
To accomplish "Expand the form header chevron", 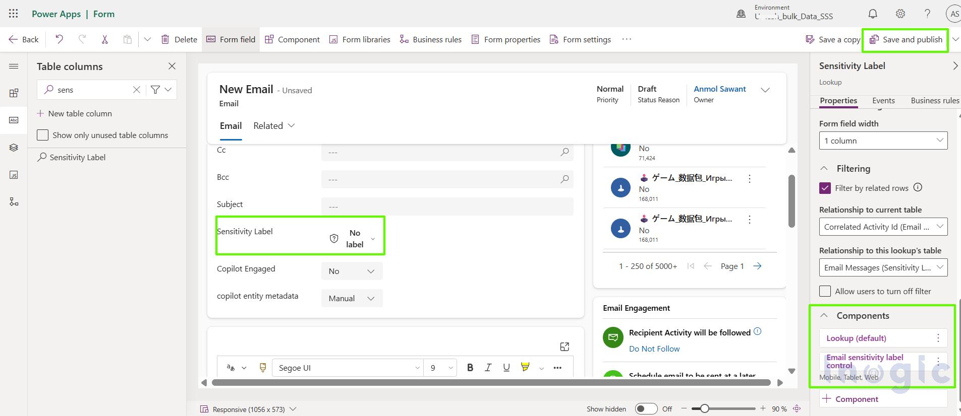I will [x=765, y=90].
